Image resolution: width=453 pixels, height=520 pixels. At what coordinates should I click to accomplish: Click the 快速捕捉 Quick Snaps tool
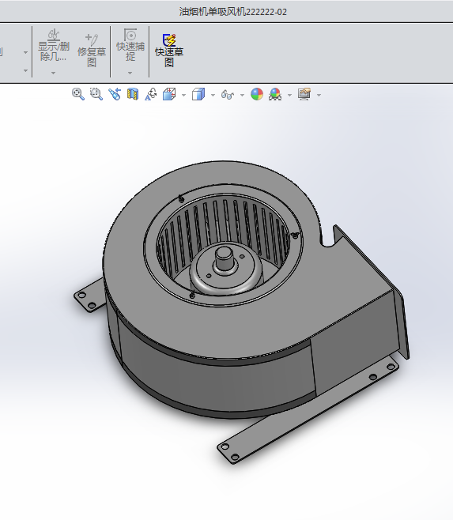130,45
